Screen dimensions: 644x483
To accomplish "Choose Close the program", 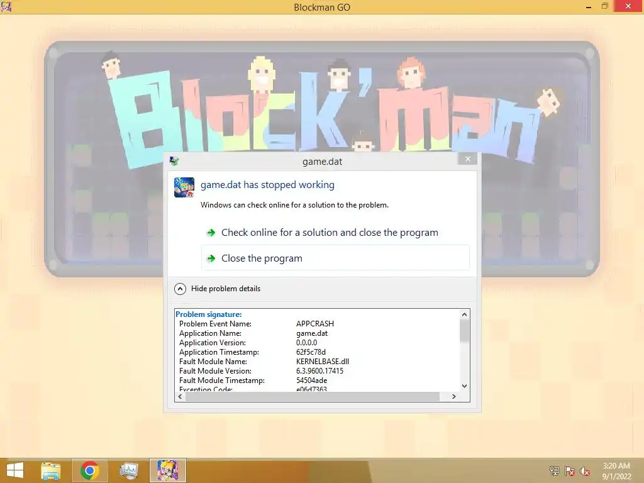I will [x=335, y=258].
